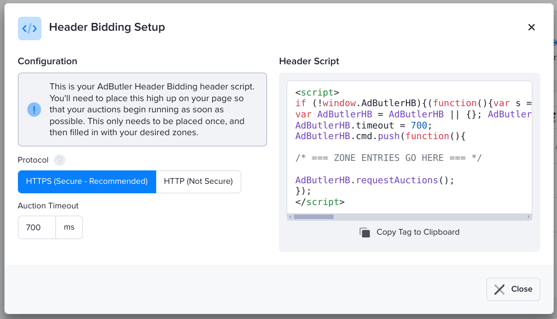Click the 'AdButlerHB.cmd.push(function(){' line
Screen dimensions: 557x319
pyautogui.click(x=381, y=136)
